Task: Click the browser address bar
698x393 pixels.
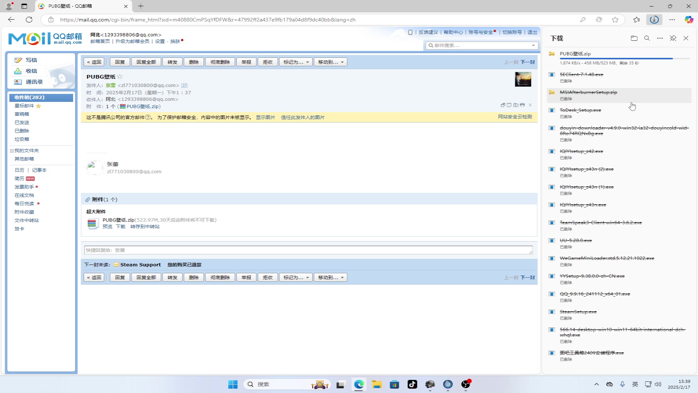Action: 313,20
